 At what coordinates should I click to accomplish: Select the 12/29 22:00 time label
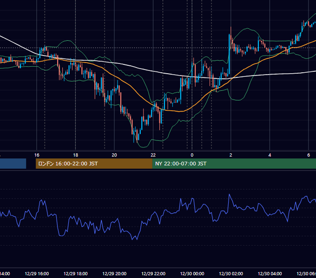pos(153,273)
